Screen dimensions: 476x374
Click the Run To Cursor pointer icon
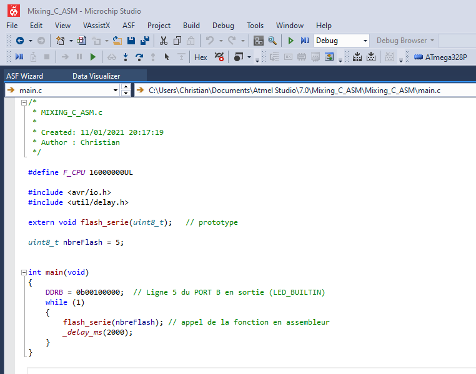point(167,57)
